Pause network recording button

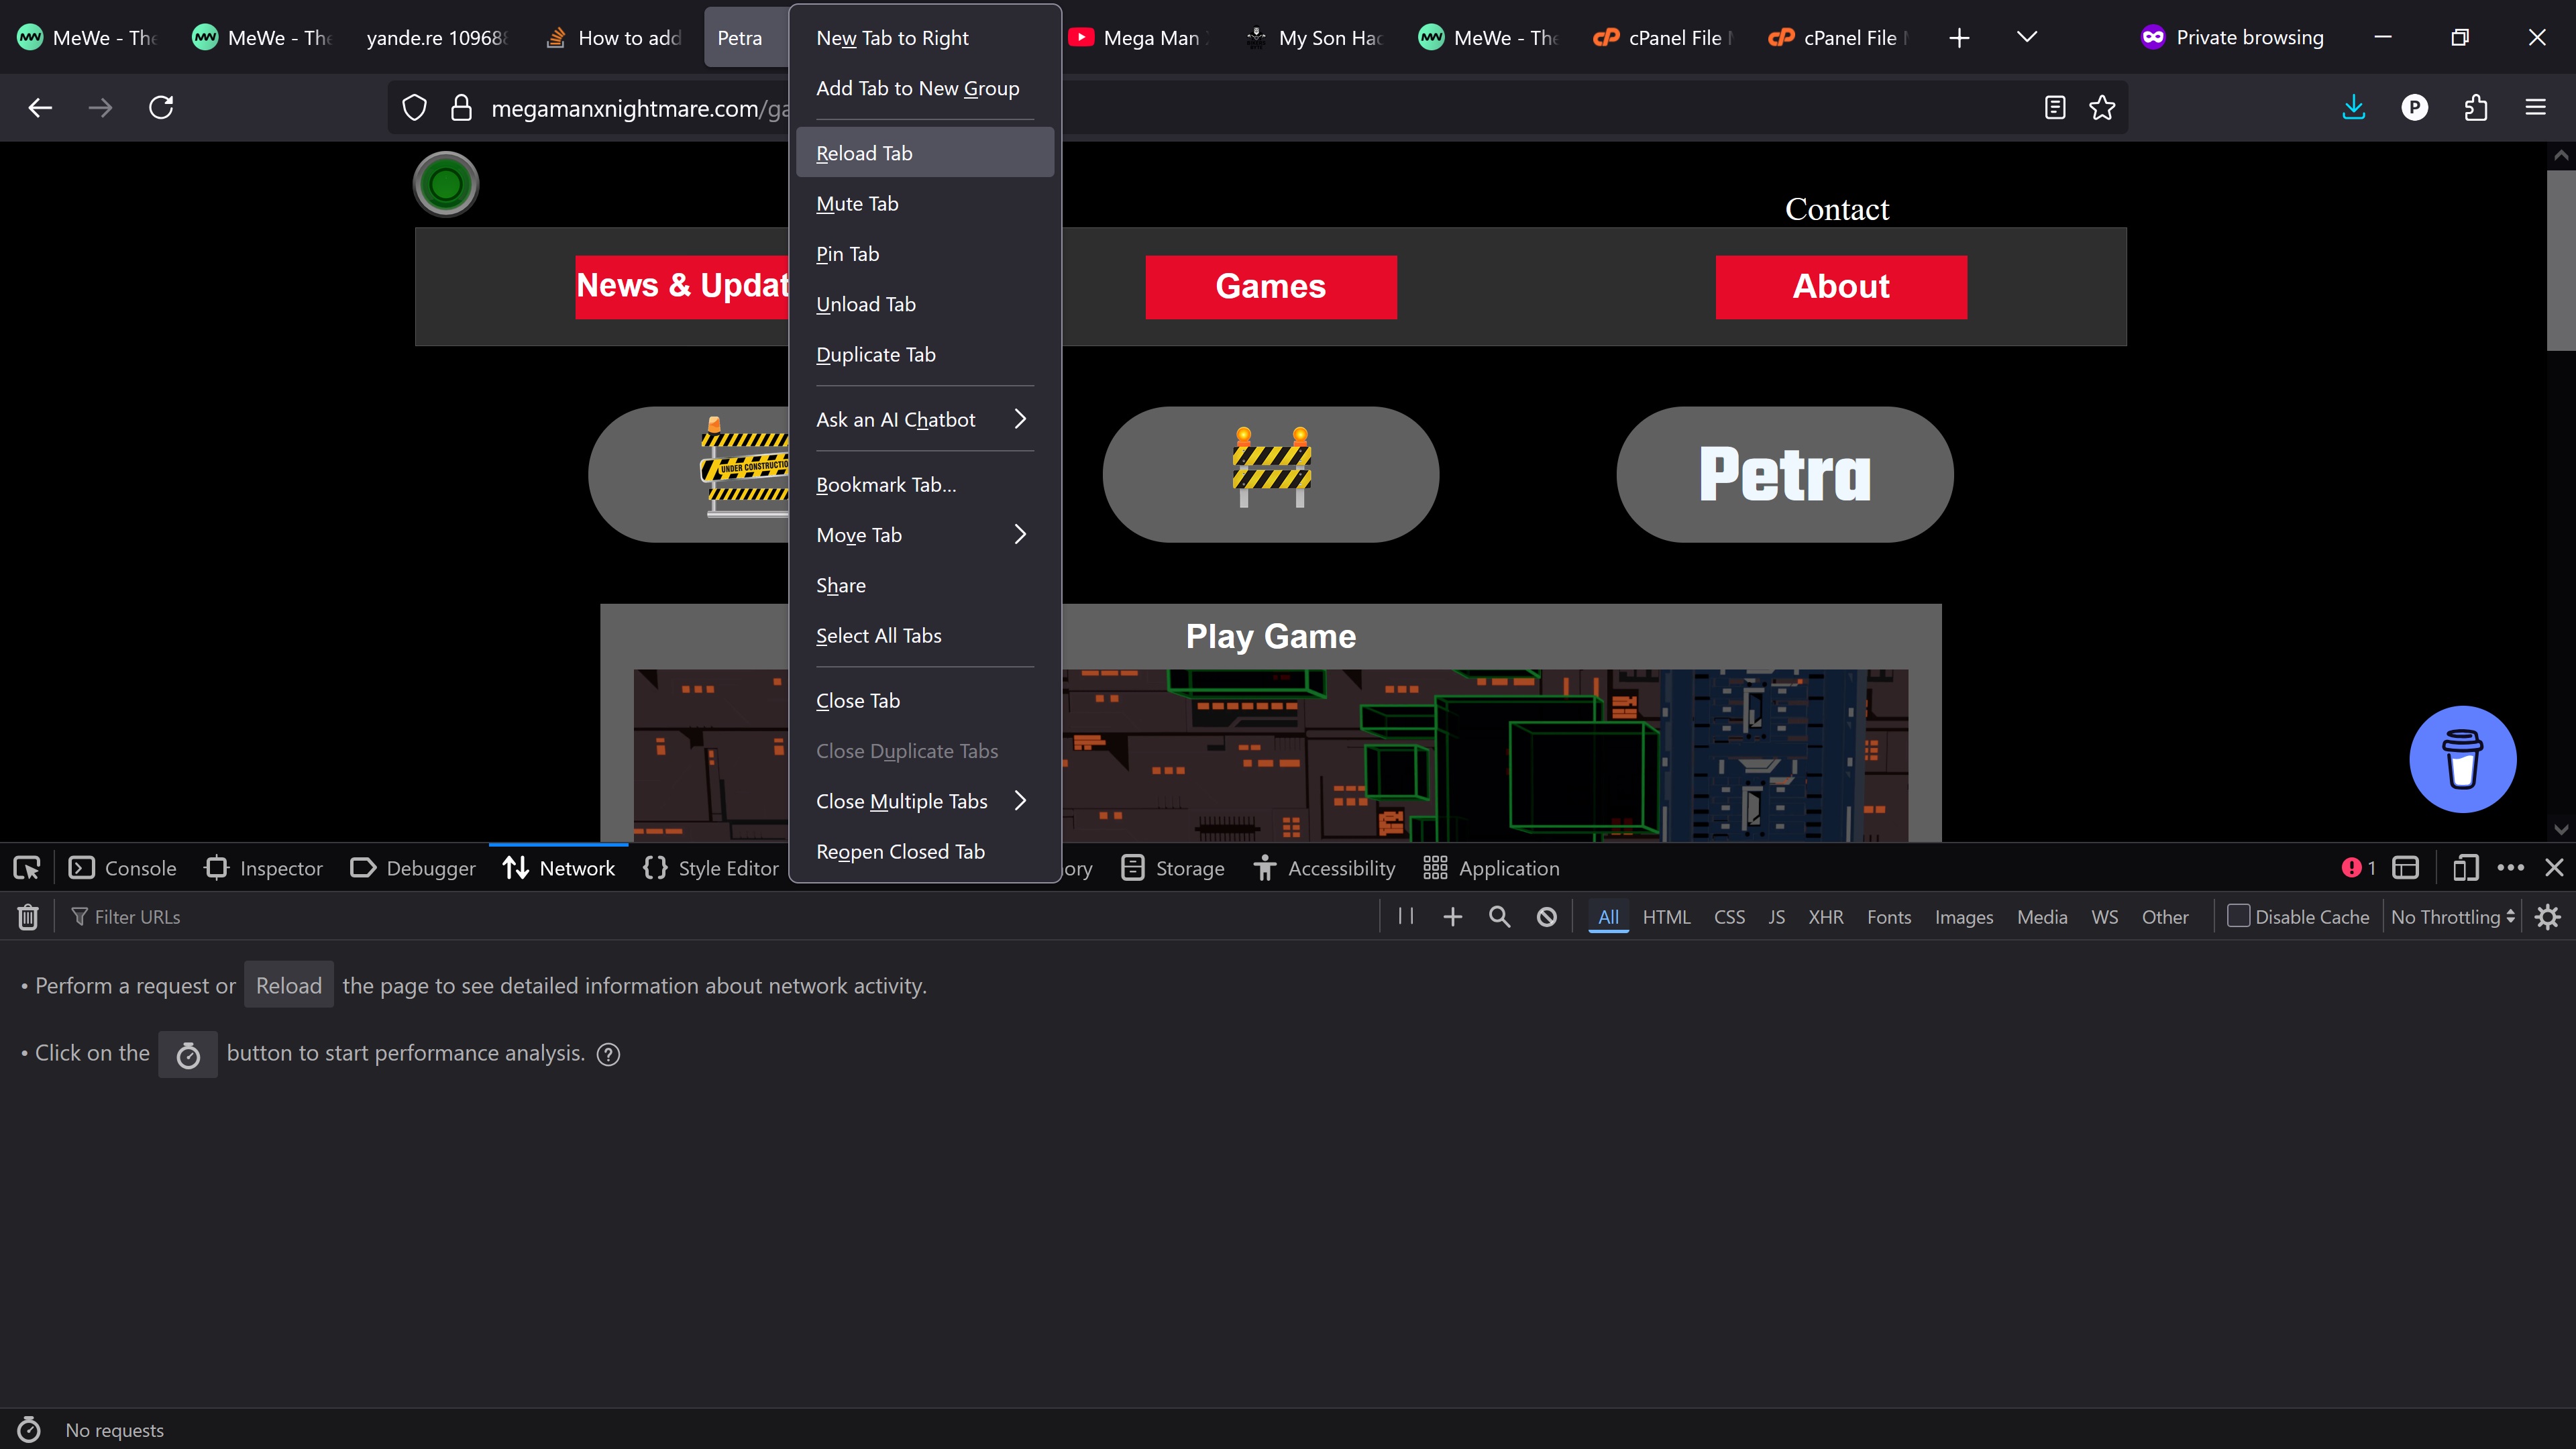click(1406, 917)
